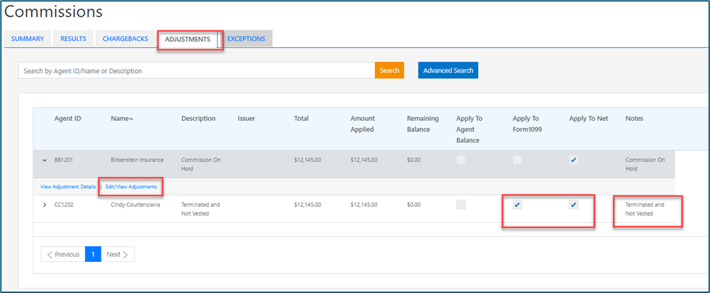Image resolution: width=710 pixels, height=293 pixels.
Task: Expand the CC1202 agent row
Action: pyautogui.click(x=45, y=205)
